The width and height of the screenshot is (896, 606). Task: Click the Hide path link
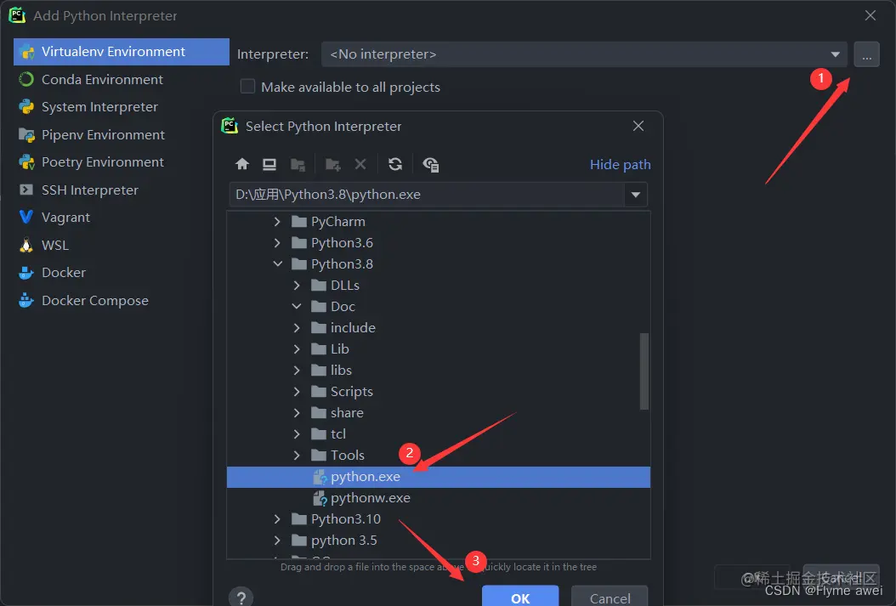620,165
